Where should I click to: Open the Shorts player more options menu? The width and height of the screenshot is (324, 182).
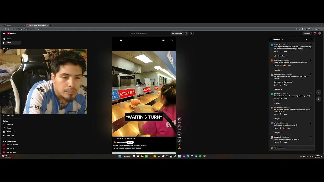point(168,40)
